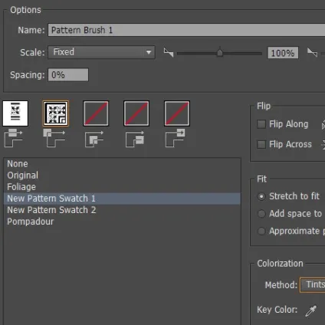Image resolution: width=325 pixels, height=325 pixels.
Task: Select the end tile slot
Action: pyautogui.click(x=177, y=113)
